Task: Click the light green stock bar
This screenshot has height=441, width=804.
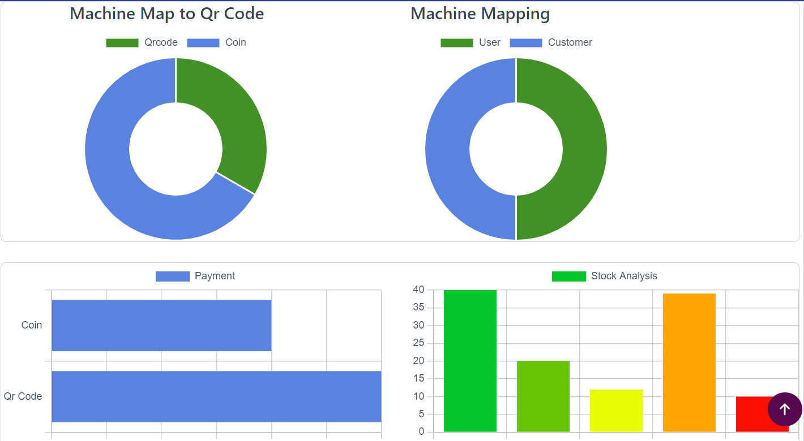Action: (x=543, y=396)
